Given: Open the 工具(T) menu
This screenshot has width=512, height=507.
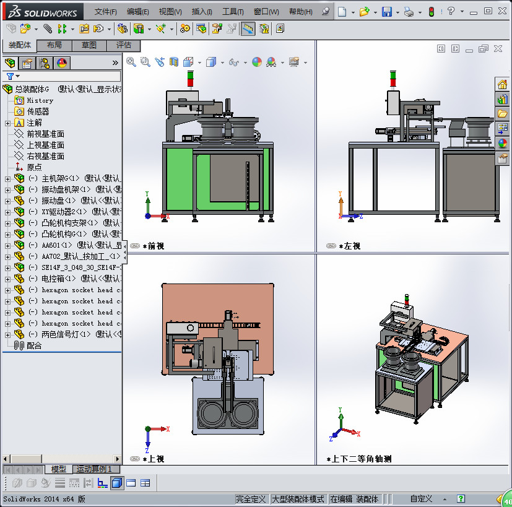Looking at the screenshot, I should (x=233, y=12).
